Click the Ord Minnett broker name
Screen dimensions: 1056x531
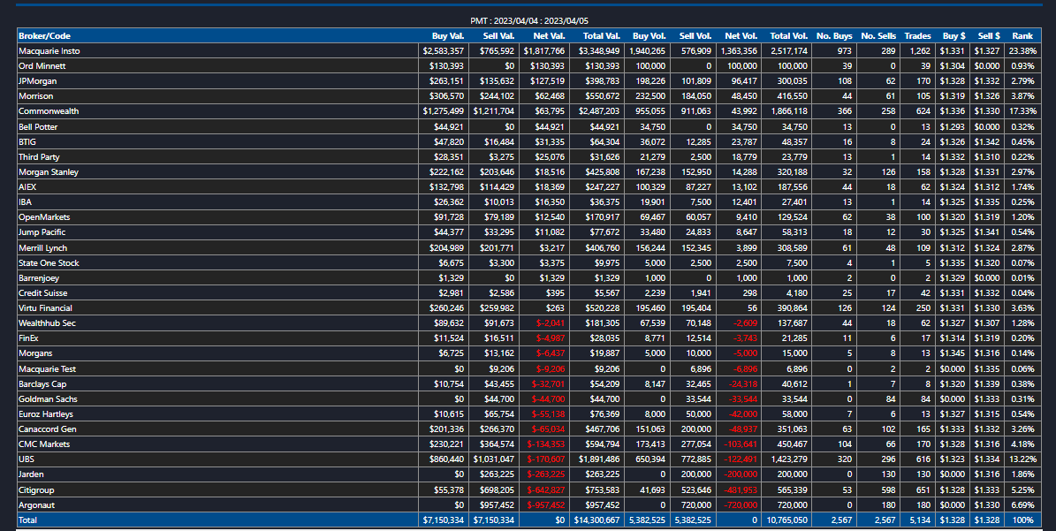[x=42, y=66]
